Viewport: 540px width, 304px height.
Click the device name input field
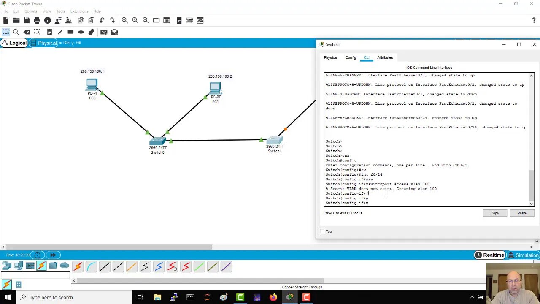[35, 275]
